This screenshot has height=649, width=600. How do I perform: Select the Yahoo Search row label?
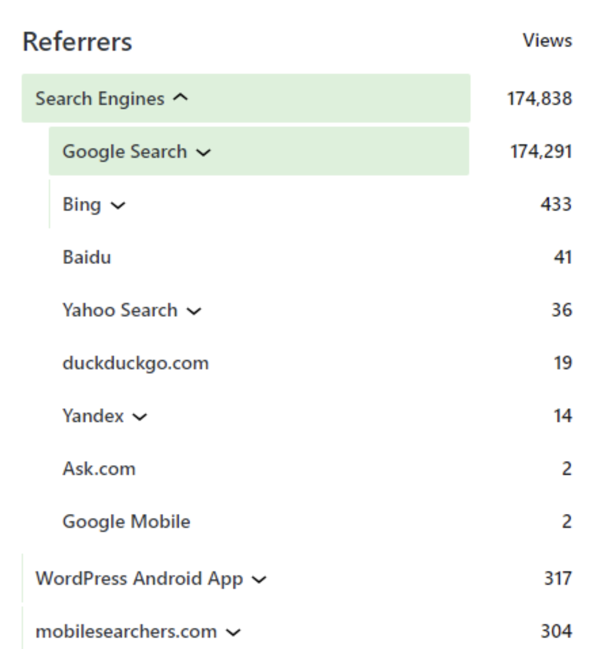click(x=120, y=310)
